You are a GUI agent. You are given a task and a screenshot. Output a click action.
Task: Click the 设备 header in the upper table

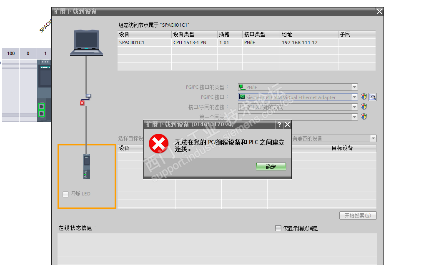point(144,34)
